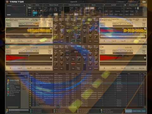The height and width of the screenshot is (114, 152).
Task: Click Set Cue on deck D
Action: coord(142,68)
